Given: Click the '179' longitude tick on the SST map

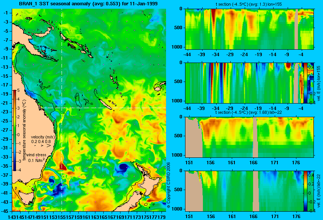Looking at the screenshot, I should 162,217.
